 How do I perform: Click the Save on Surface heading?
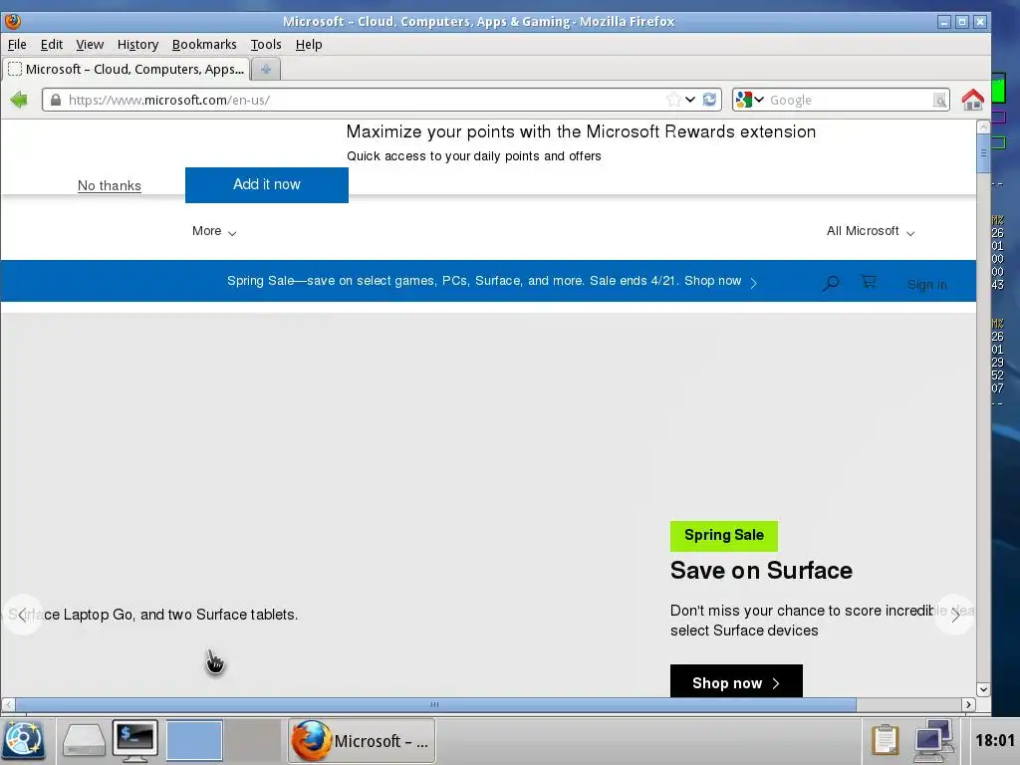pos(761,571)
